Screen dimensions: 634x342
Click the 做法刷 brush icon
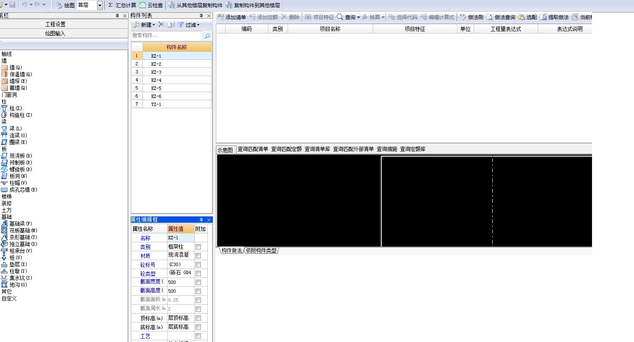tap(463, 17)
